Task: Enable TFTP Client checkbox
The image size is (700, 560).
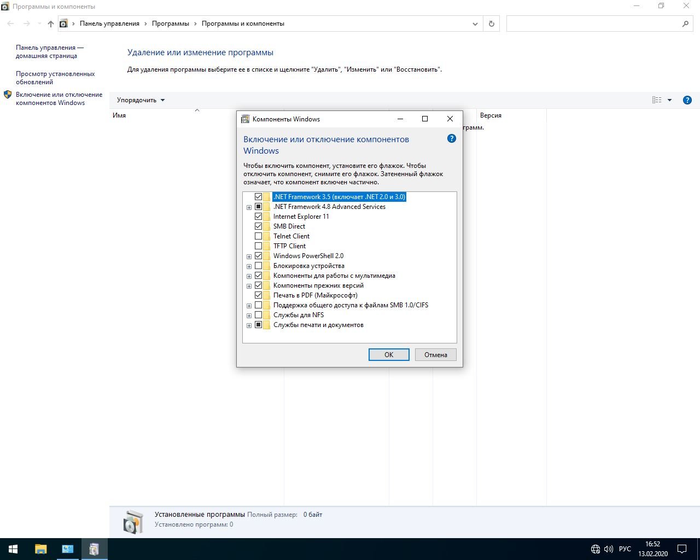Action: (258, 246)
